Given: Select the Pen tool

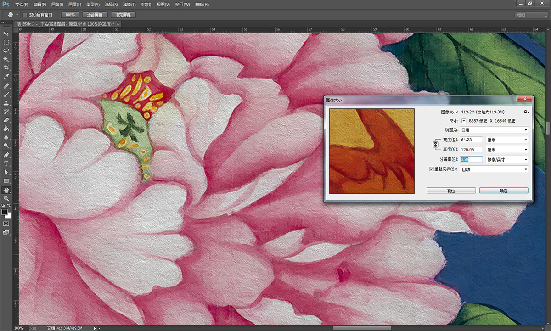Looking at the screenshot, I should point(6,155).
